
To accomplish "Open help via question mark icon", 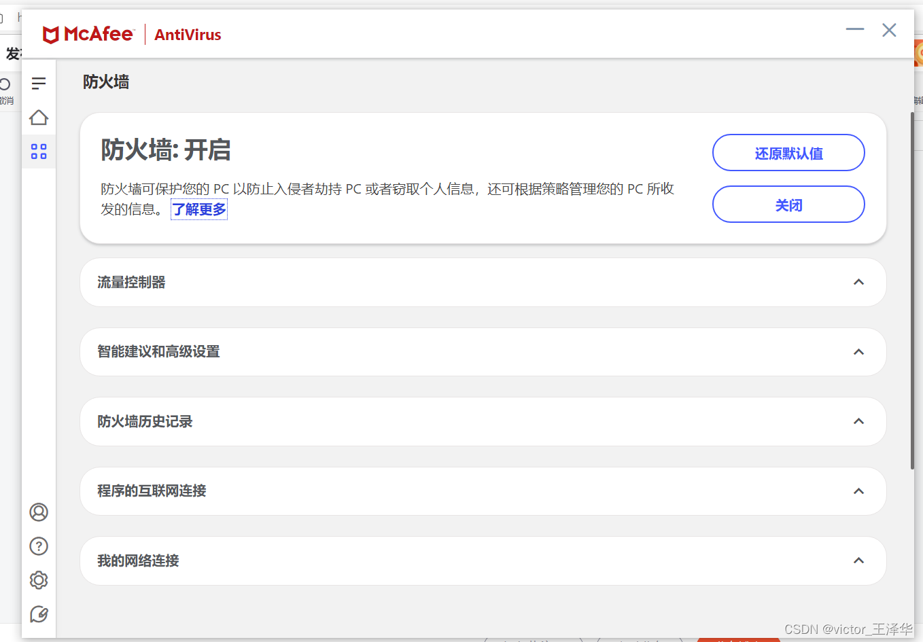I will [x=39, y=546].
